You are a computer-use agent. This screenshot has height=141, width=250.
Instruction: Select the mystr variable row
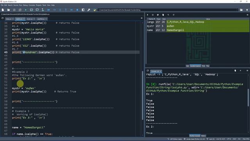198,26
